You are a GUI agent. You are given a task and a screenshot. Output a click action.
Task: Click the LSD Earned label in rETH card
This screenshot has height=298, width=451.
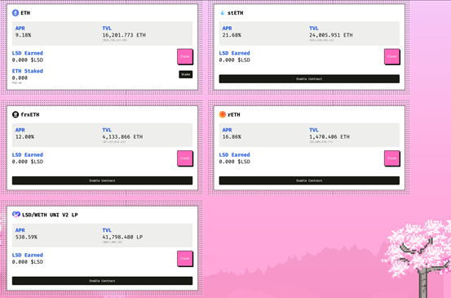234,155
